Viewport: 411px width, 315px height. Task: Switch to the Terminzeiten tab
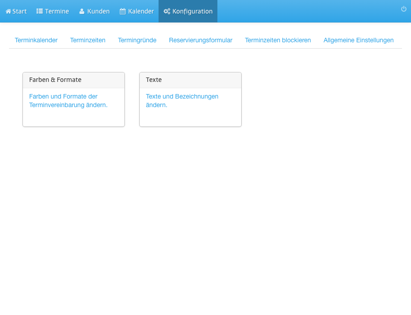click(x=88, y=40)
